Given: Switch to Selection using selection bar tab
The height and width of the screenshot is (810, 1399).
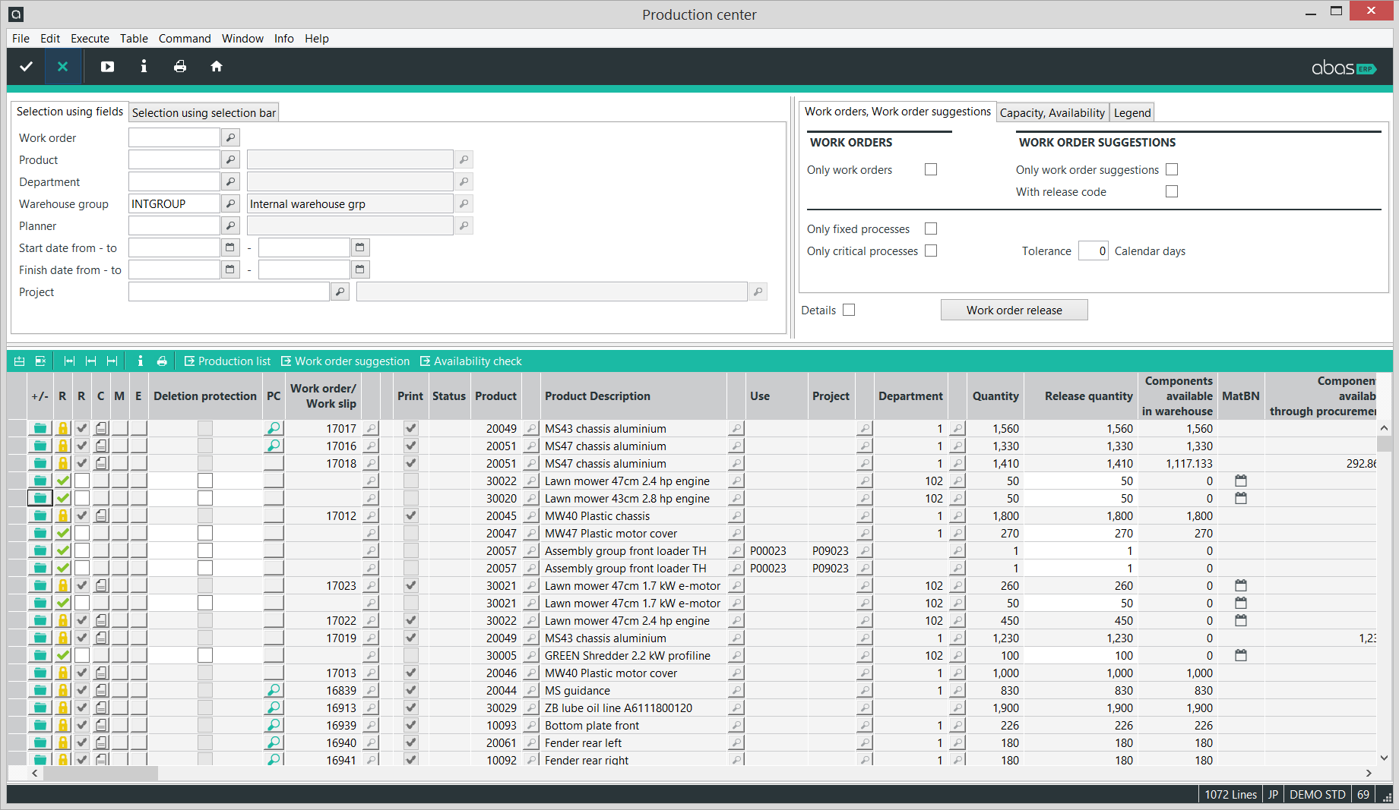Looking at the screenshot, I should (204, 112).
